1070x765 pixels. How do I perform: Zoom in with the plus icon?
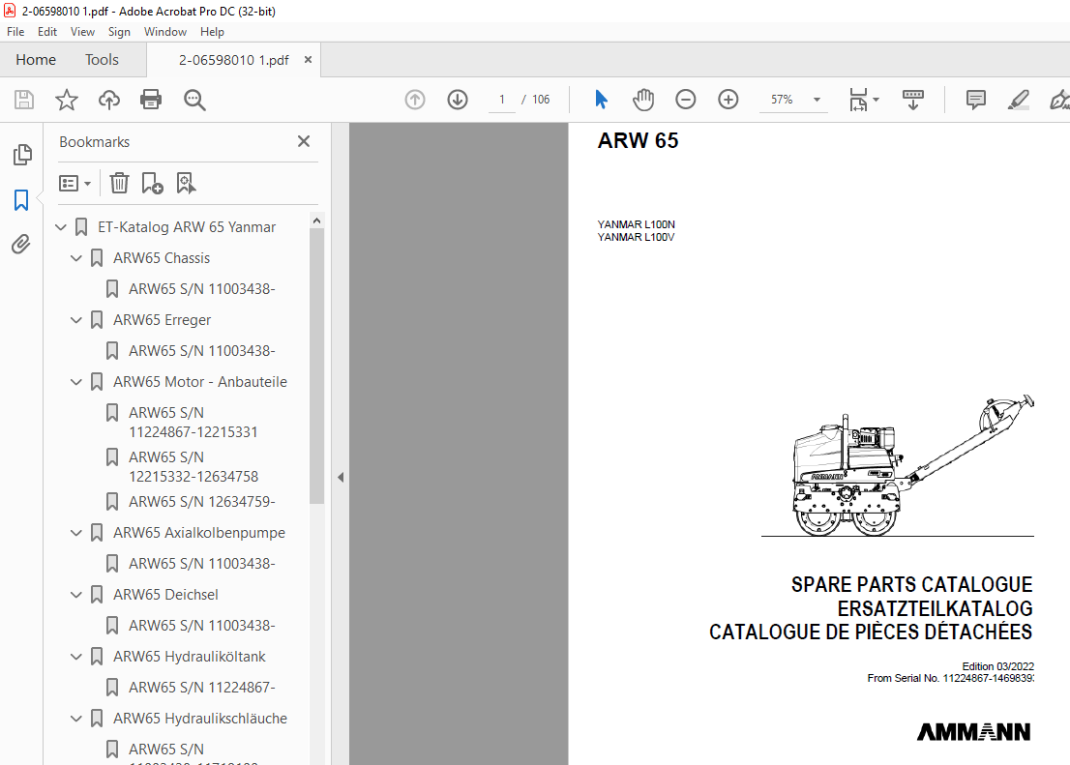pos(728,100)
